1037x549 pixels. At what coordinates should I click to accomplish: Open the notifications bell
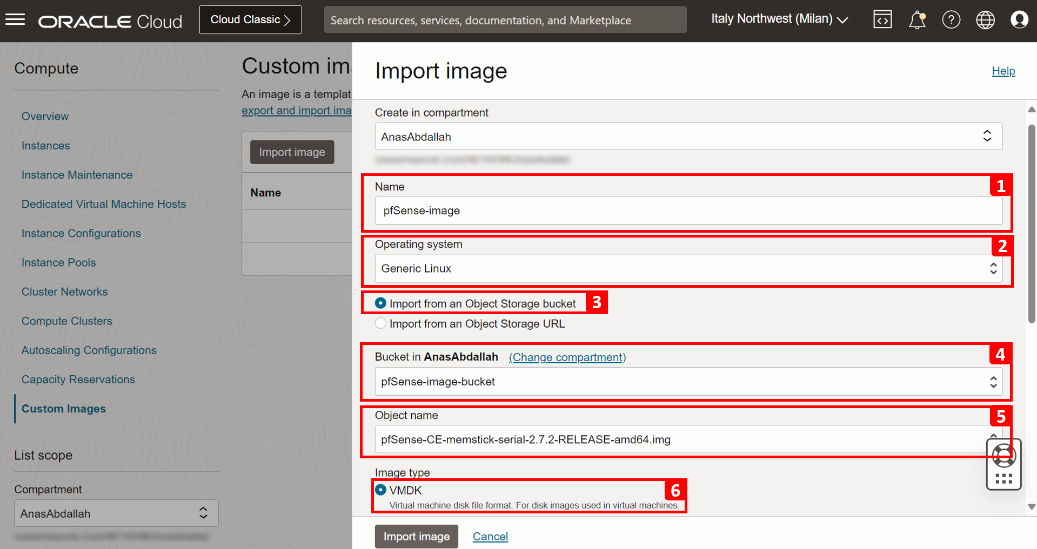[x=917, y=20]
